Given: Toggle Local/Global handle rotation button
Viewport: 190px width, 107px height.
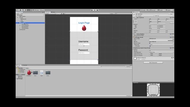Looking at the screenshot, I should point(42,10).
